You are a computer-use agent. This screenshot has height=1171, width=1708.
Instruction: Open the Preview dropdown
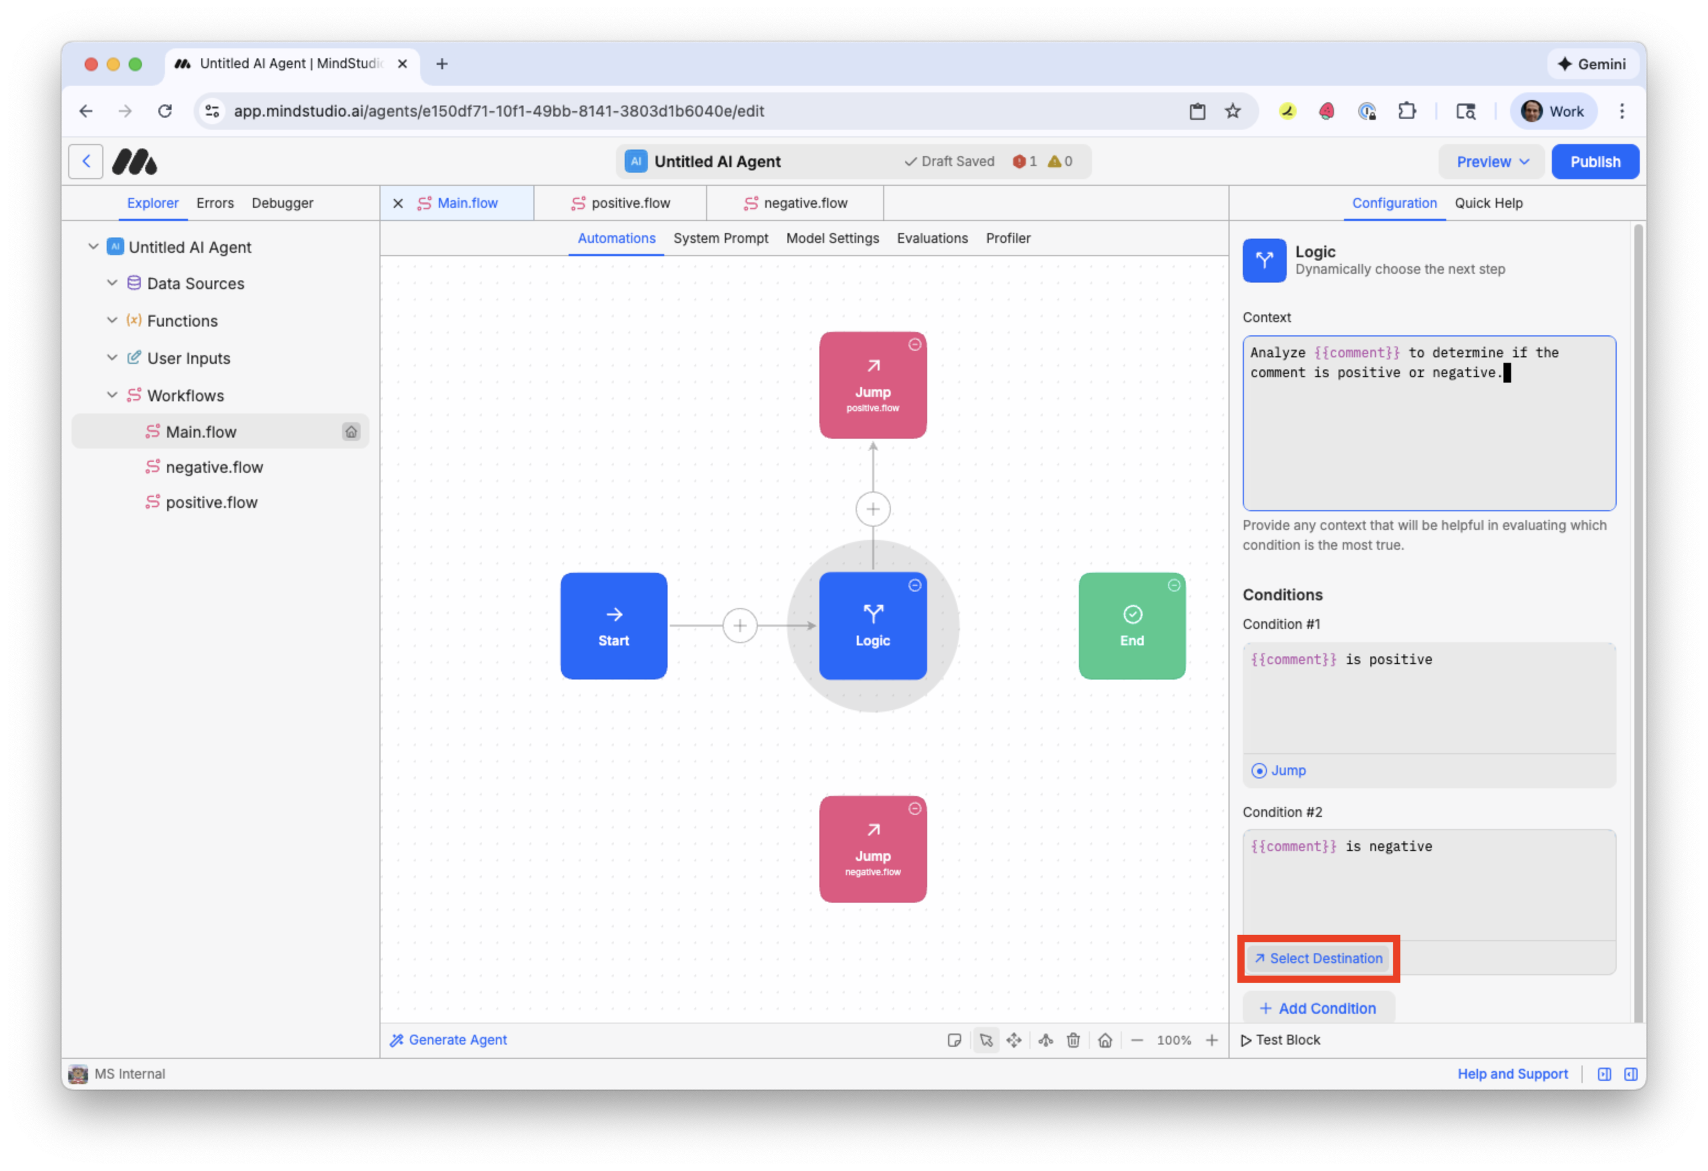pos(1491,162)
